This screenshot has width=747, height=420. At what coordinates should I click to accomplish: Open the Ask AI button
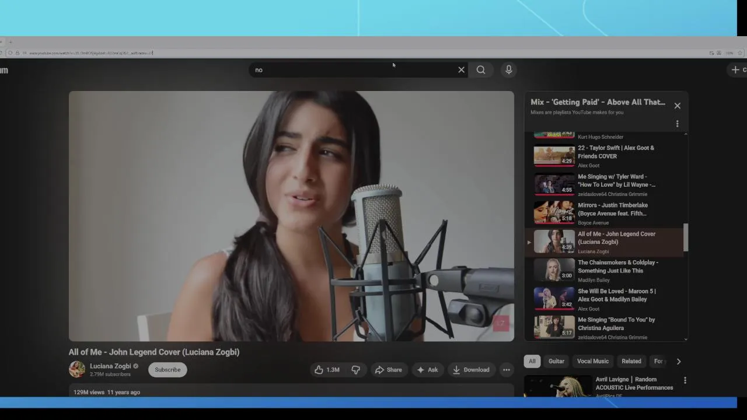427,370
